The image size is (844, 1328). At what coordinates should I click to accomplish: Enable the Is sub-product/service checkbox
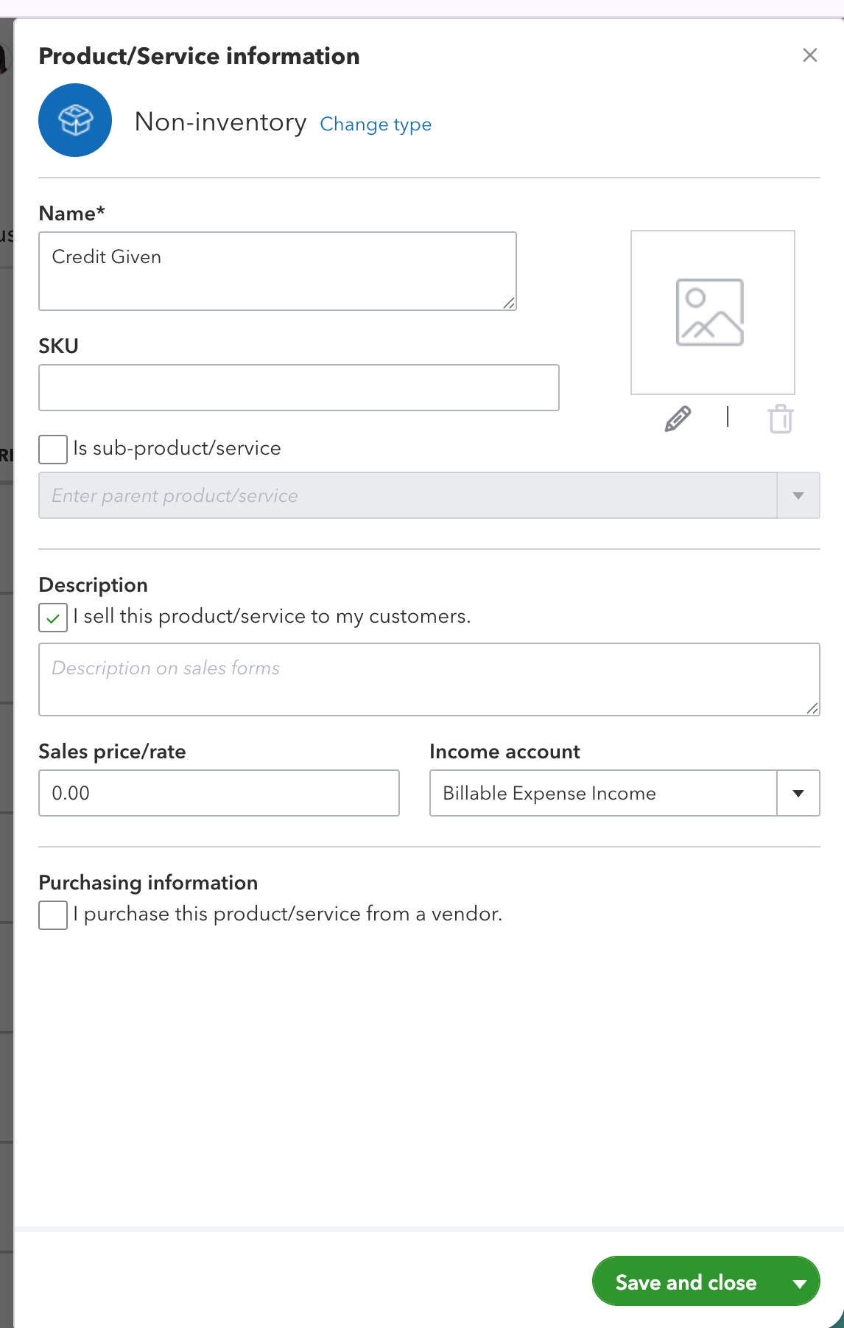53,449
